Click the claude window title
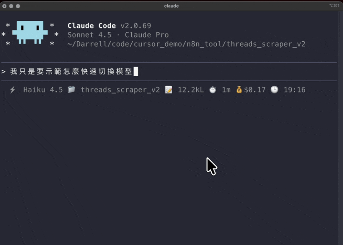The height and width of the screenshot is (245, 343). point(171,6)
